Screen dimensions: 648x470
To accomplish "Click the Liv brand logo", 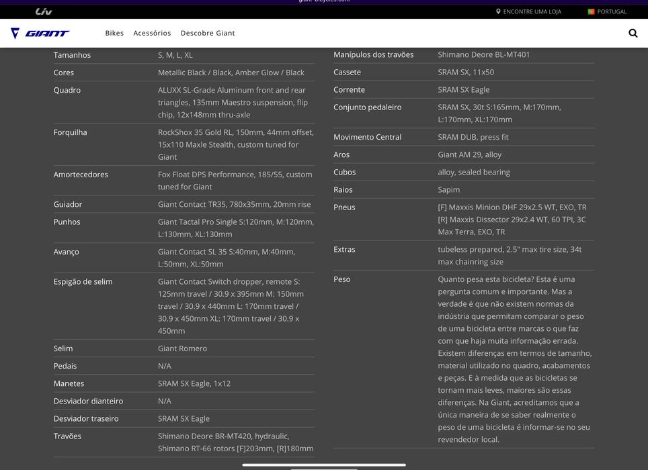I will (44, 11).
